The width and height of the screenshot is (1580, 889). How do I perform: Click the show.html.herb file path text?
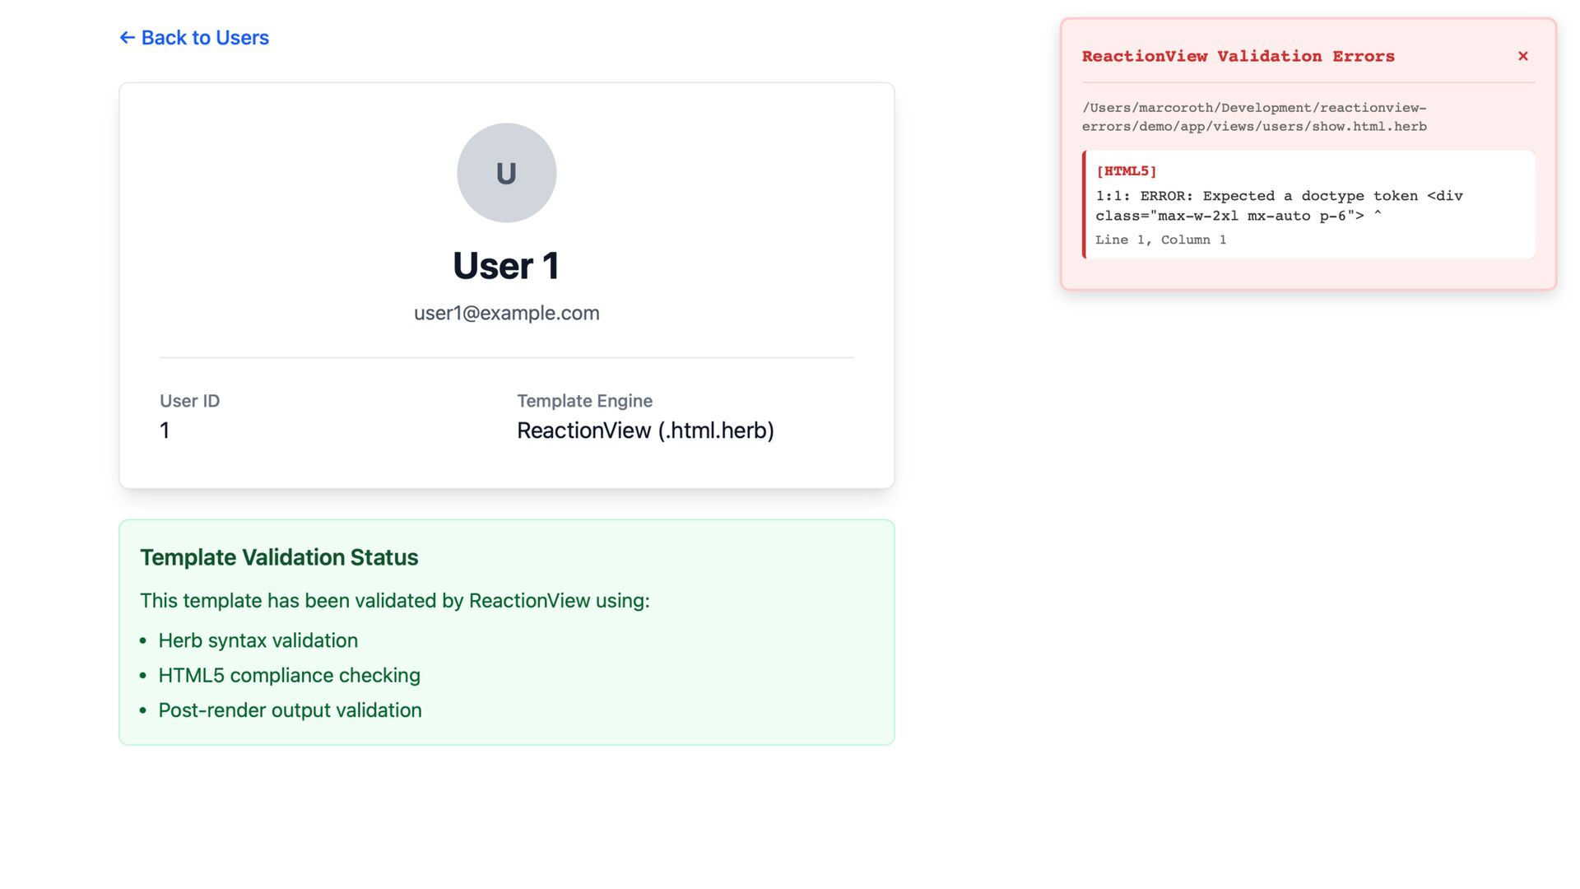(1254, 117)
